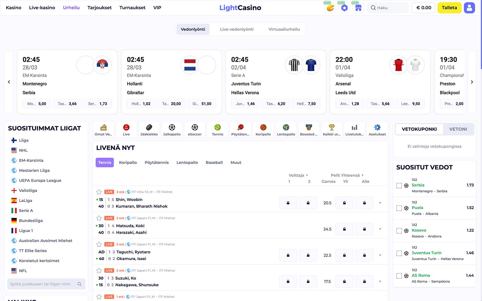Screen dimensions: 482x301
Task: Check the Serbia popular bet checkbox
Action: (399, 186)
